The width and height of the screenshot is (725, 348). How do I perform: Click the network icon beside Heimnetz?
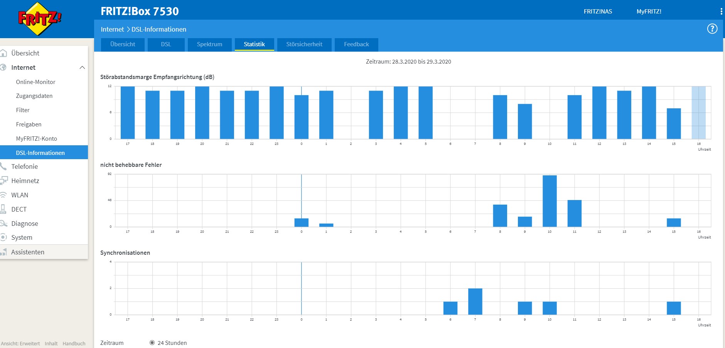point(4,180)
